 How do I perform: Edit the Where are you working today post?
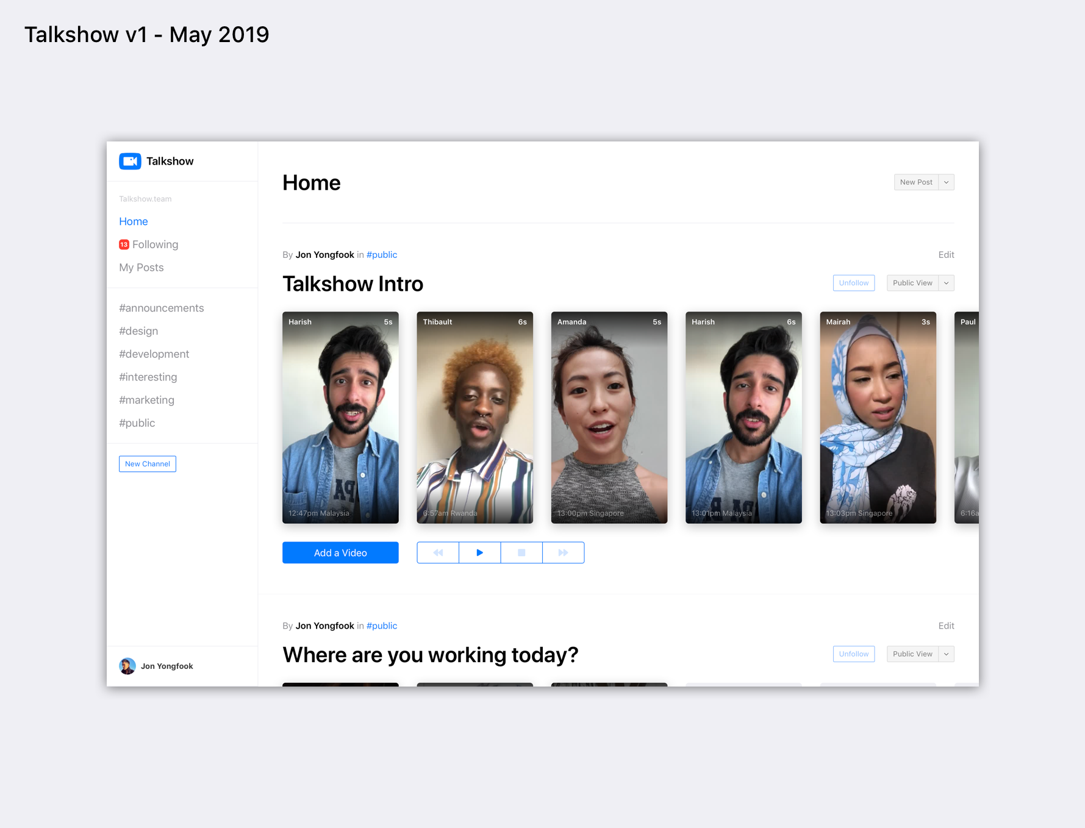(x=946, y=626)
